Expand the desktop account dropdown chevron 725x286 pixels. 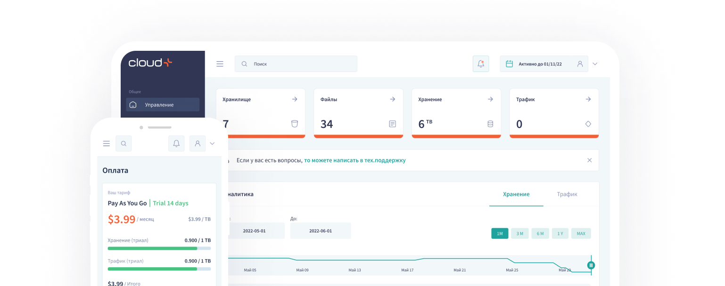click(x=595, y=64)
